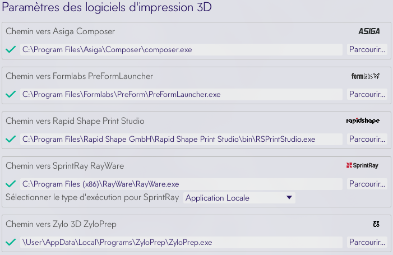Image resolution: width=393 pixels, height=255 pixels.
Task: Click the Asiga logo icon
Action: point(369,31)
